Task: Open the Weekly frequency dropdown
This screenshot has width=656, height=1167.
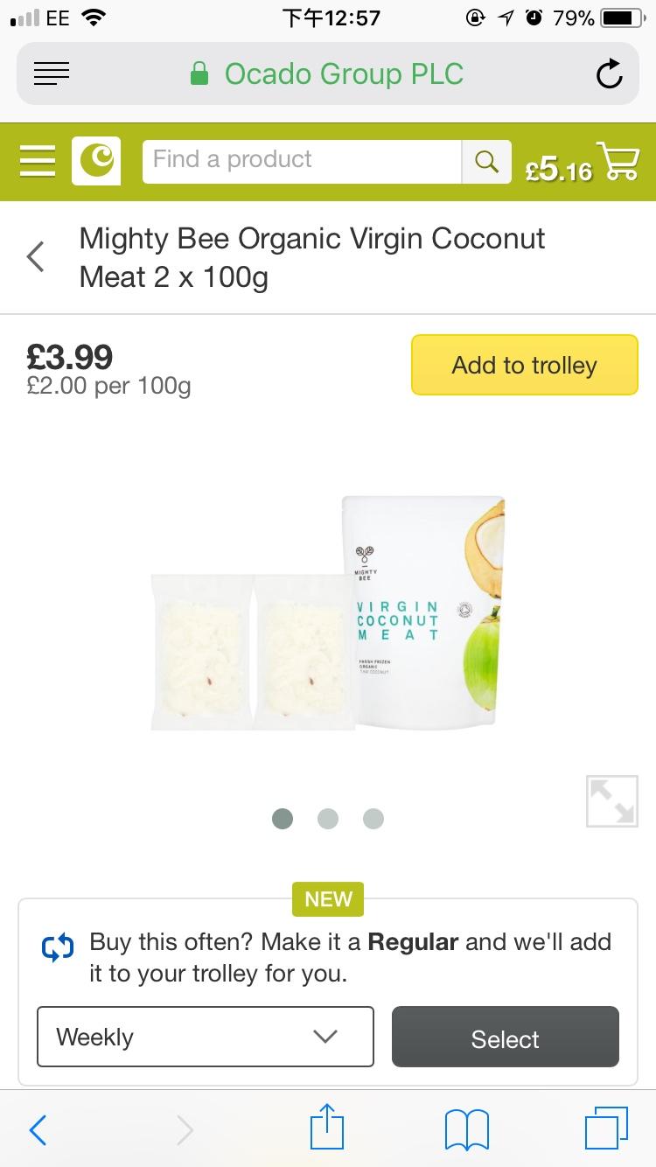Action: (206, 1037)
